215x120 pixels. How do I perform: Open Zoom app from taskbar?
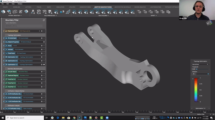pyautogui.click(x=107, y=118)
